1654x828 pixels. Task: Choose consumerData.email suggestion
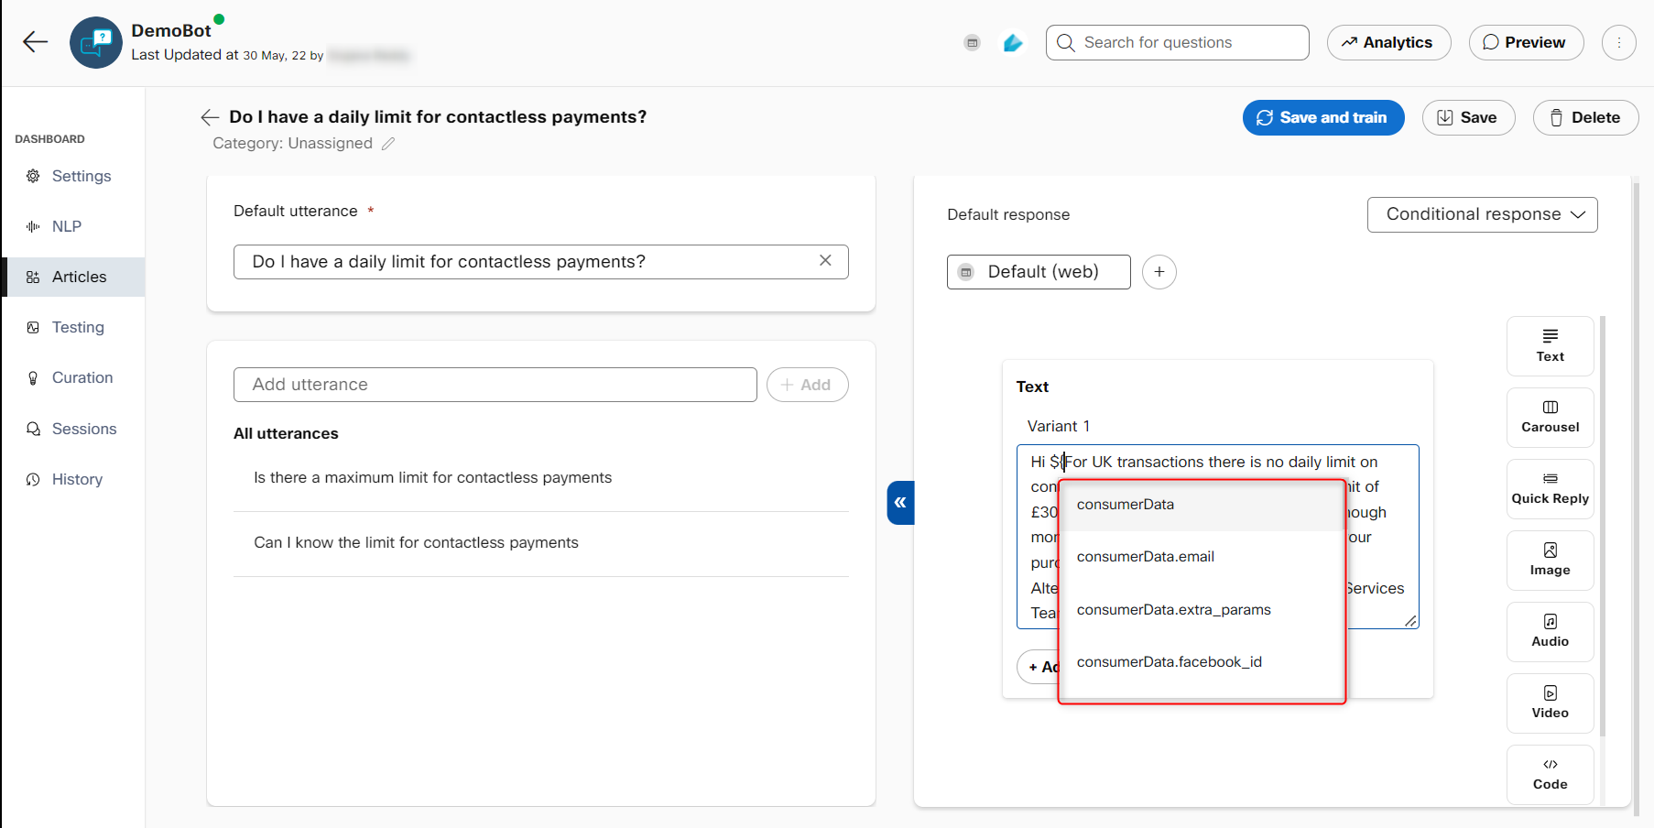coord(1202,557)
